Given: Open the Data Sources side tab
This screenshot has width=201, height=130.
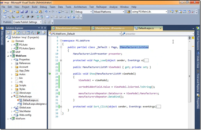Looking at the screenshot, I should (2, 36).
